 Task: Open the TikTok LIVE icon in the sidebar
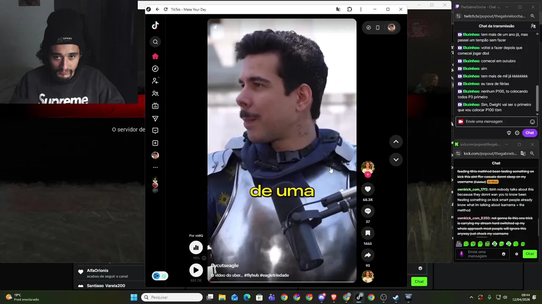coord(155,106)
